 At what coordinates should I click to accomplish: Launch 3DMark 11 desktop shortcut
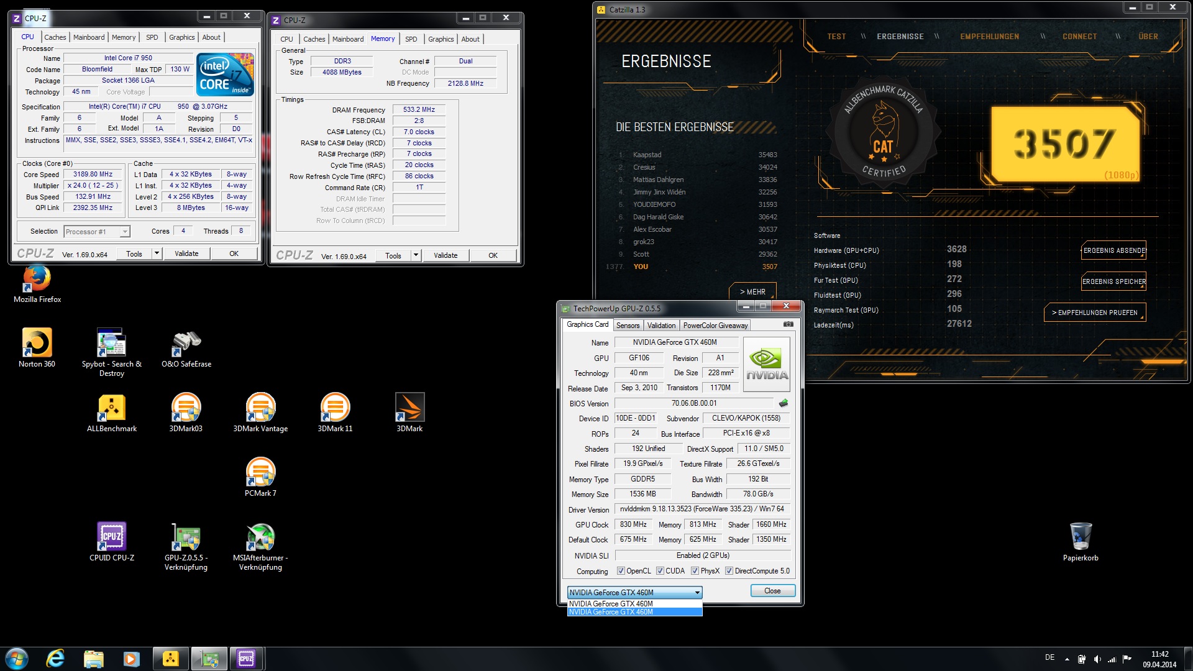click(x=335, y=413)
